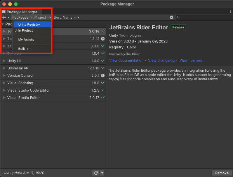The width and height of the screenshot is (233, 177).
Task: Focus the package search field
Action: (x=204, y=18)
